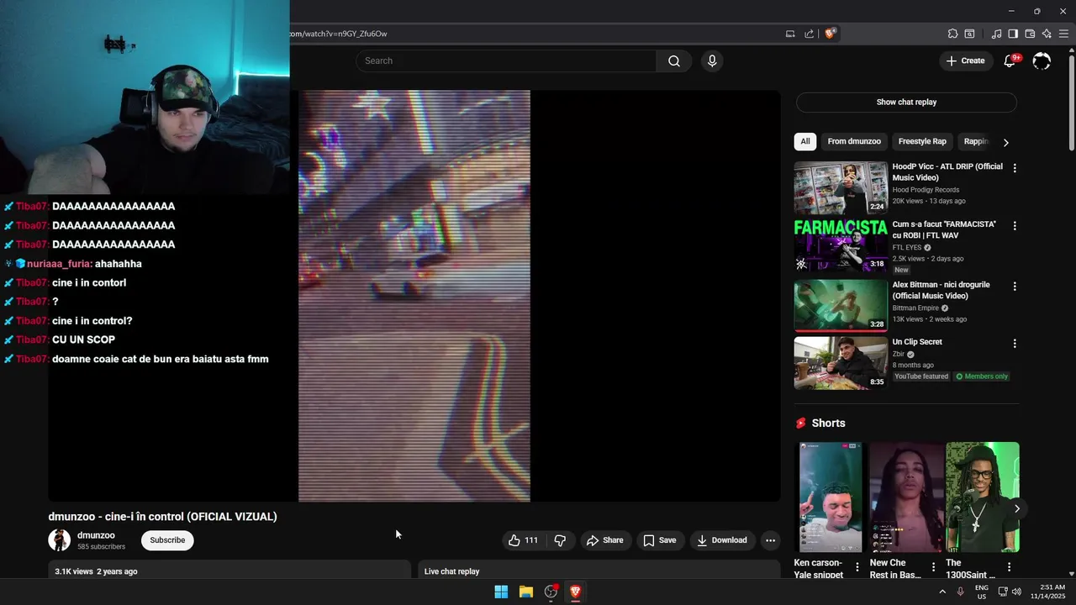Open options for Un Clip Secret video
Image resolution: width=1076 pixels, height=605 pixels.
1015,344
